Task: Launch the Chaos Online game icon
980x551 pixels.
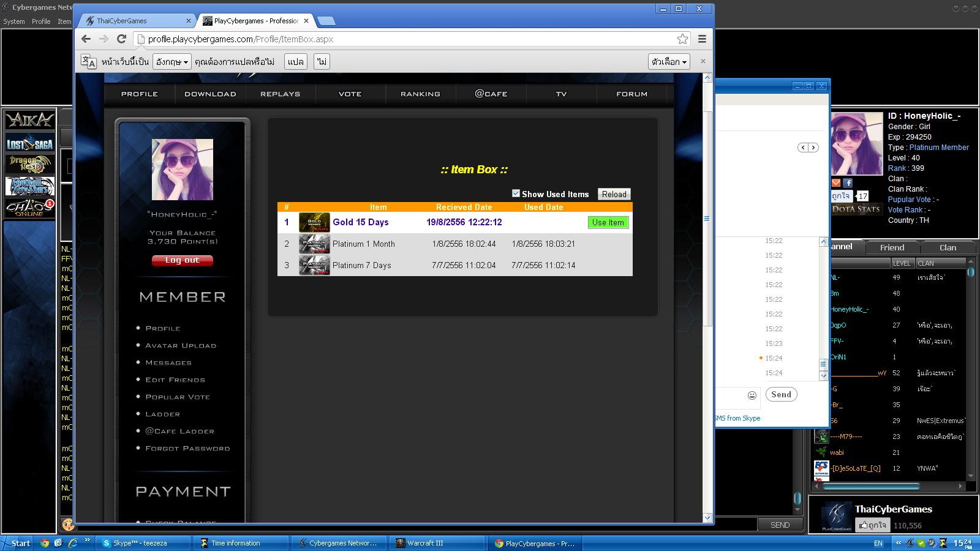Action: click(x=30, y=208)
